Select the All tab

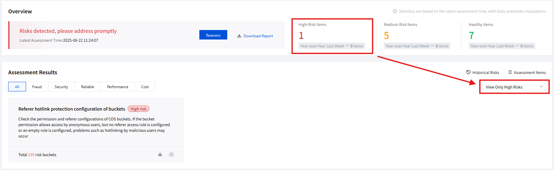click(17, 87)
